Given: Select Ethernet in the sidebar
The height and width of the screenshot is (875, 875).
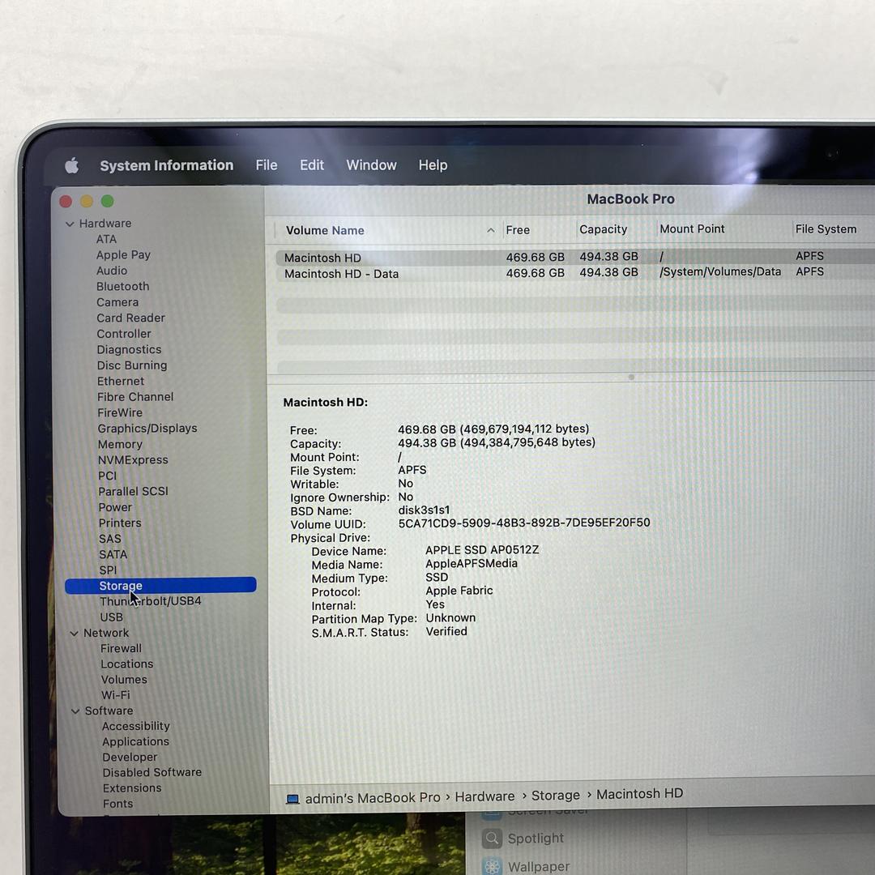Looking at the screenshot, I should pos(121,381).
